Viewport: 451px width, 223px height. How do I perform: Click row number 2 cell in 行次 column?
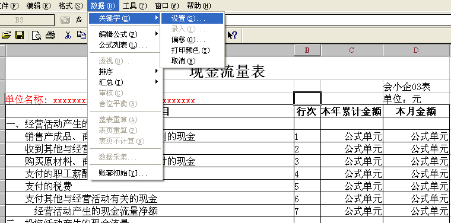click(307, 149)
